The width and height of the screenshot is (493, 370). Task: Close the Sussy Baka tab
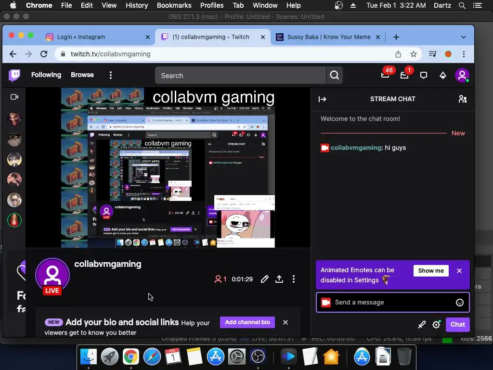tap(378, 37)
